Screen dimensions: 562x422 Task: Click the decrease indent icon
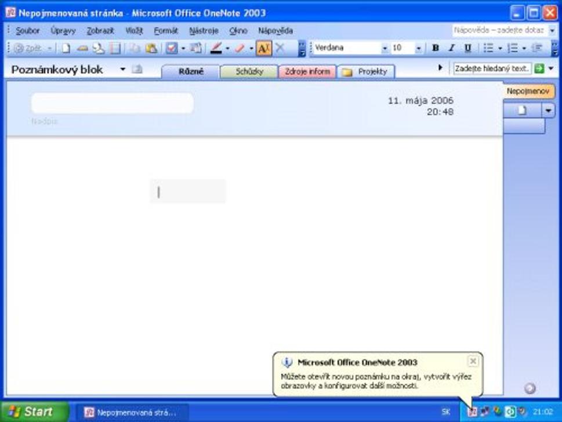coord(537,48)
